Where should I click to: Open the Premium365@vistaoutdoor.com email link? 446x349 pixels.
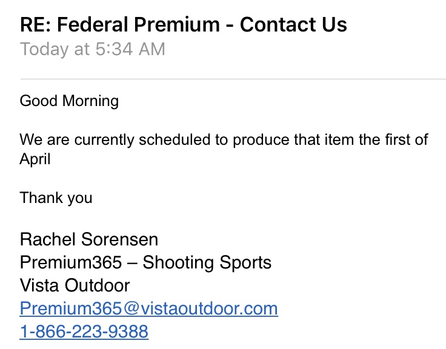(148, 308)
